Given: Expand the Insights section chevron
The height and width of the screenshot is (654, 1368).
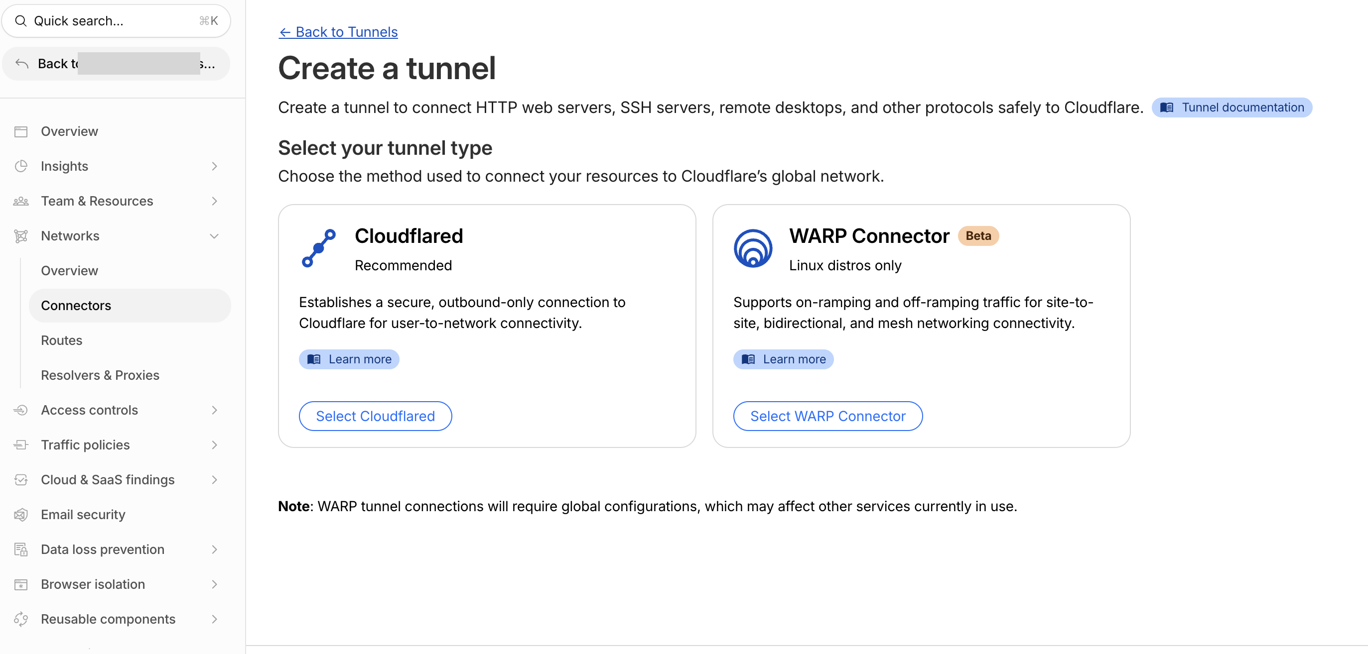Looking at the screenshot, I should click(x=215, y=167).
